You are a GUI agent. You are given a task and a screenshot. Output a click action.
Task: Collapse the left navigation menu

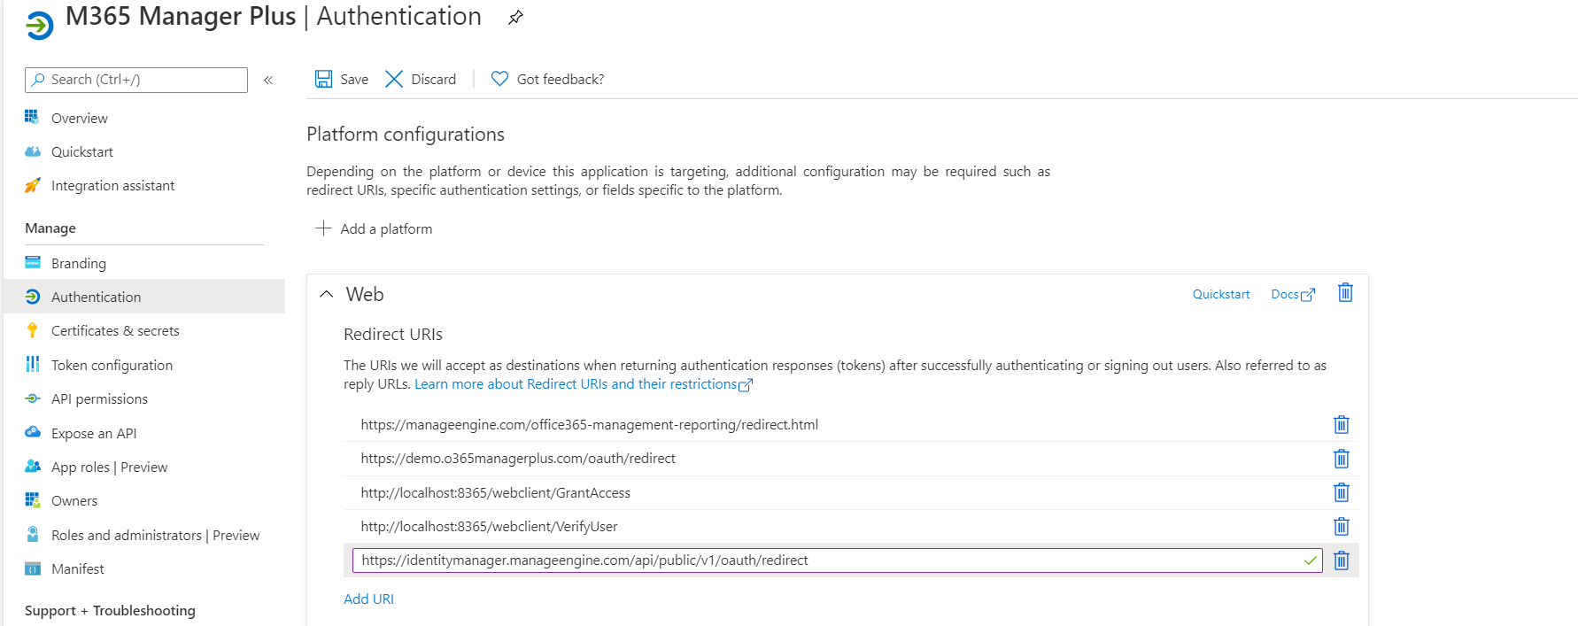pyautogui.click(x=268, y=80)
